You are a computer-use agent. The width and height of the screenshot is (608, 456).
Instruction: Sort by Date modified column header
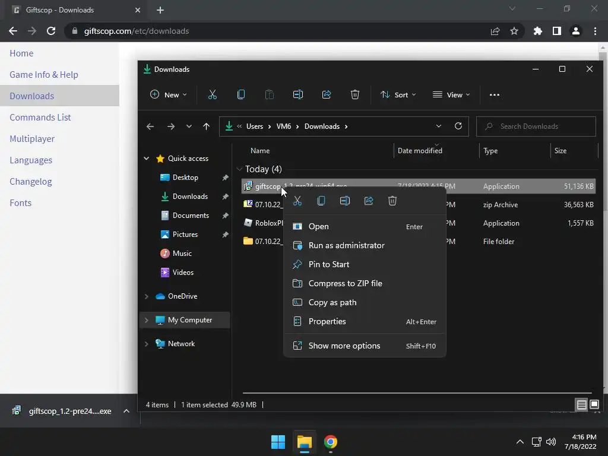pyautogui.click(x=420, y=150)
